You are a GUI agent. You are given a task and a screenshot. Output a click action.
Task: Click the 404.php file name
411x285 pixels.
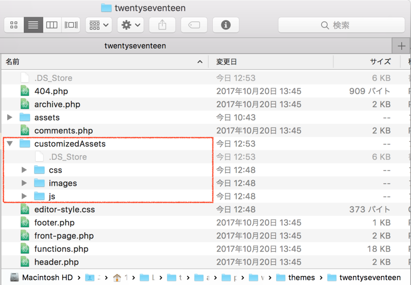coord(51,91)
